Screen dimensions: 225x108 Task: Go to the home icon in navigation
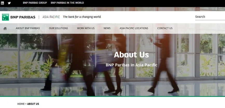tap(5, 28)
